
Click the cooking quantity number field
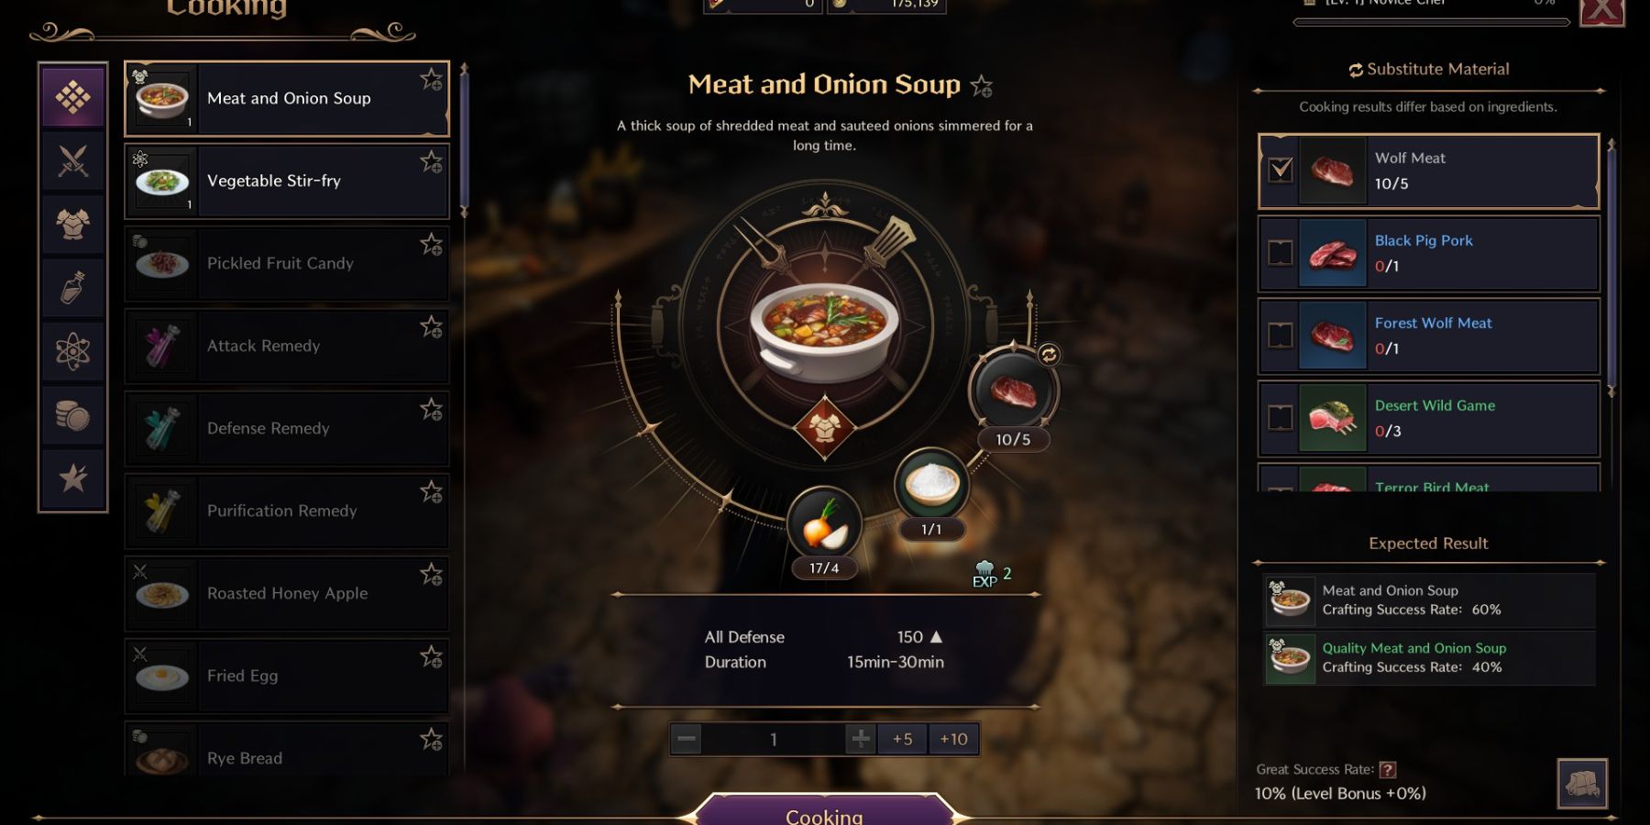(774, 739)
